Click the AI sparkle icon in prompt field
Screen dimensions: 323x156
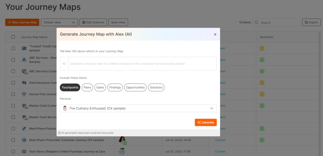(64, 64)
